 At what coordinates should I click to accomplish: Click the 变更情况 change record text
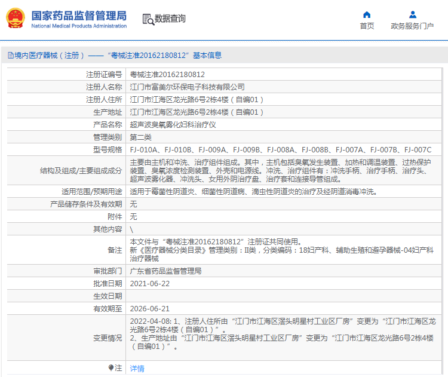[x=283, y=334]
